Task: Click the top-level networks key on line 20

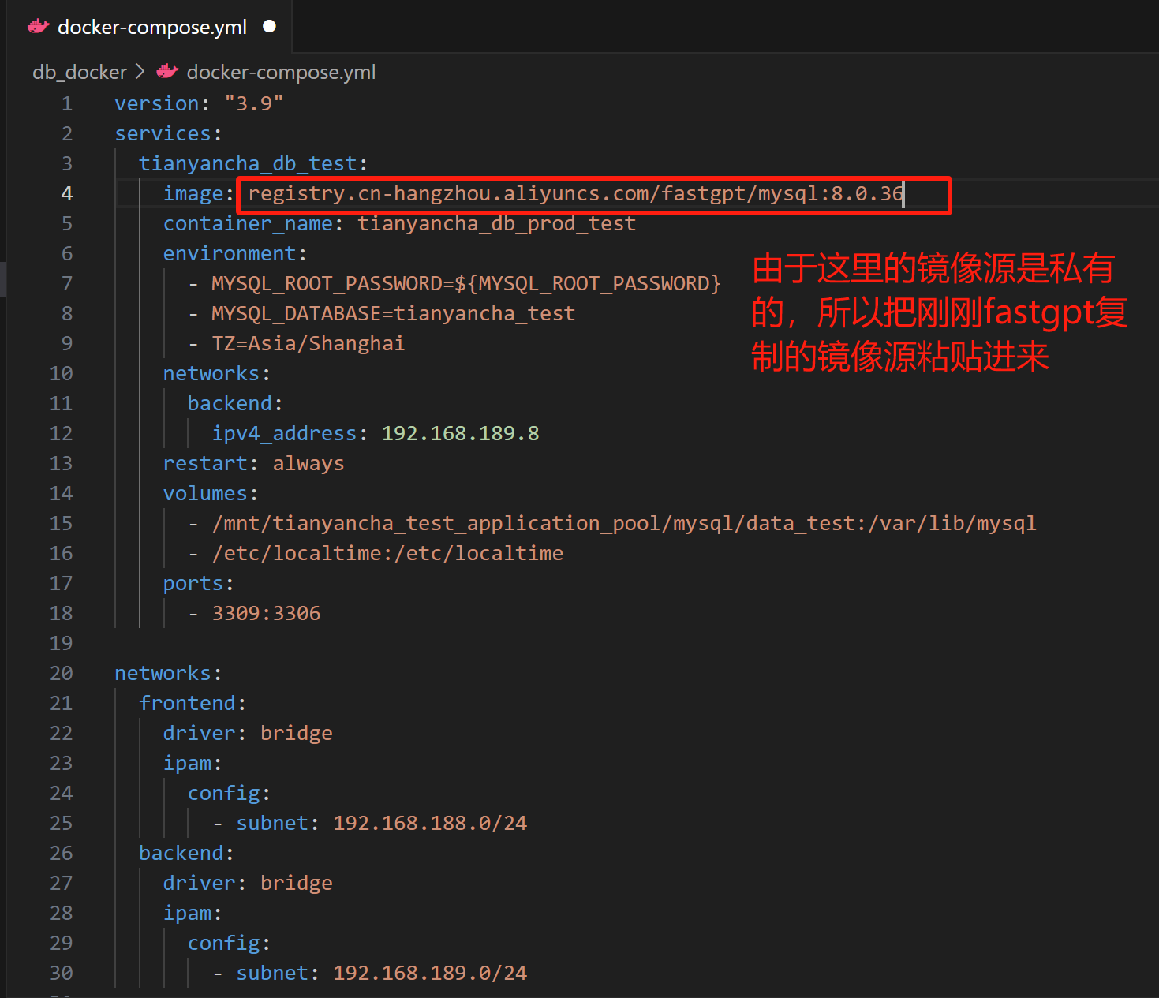Action: pyautogui.click(x=163, y=673)
